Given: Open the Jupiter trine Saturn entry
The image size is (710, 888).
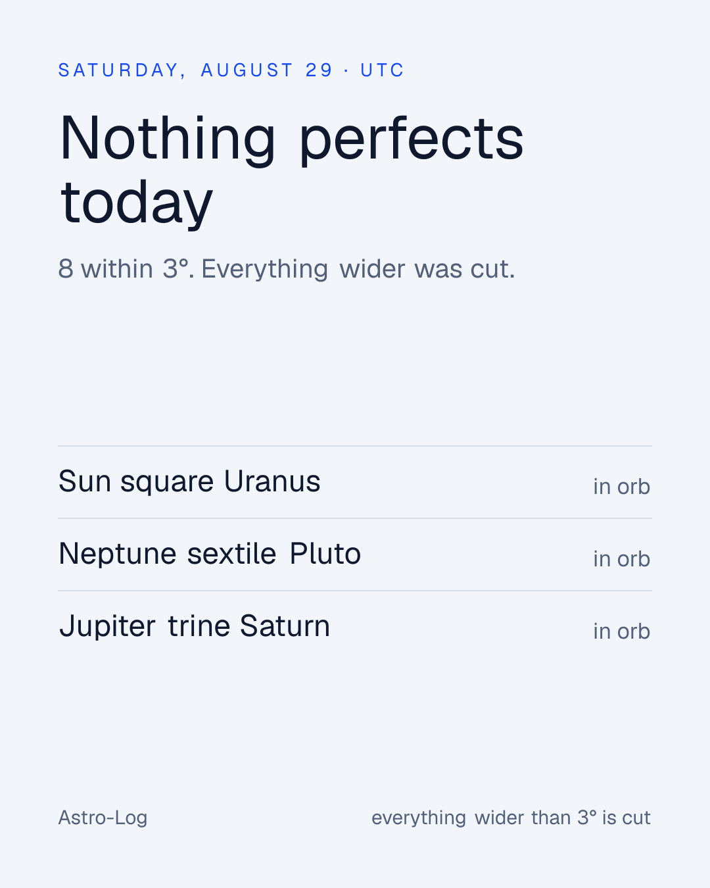Looking at the screenshot, I should 355,627.
